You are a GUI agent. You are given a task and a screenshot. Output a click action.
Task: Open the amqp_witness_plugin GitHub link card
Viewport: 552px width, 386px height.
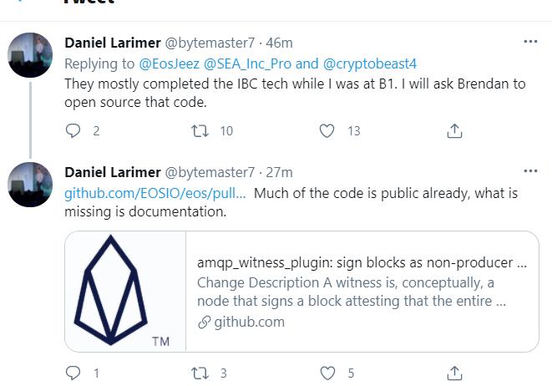tap(361, 292)
